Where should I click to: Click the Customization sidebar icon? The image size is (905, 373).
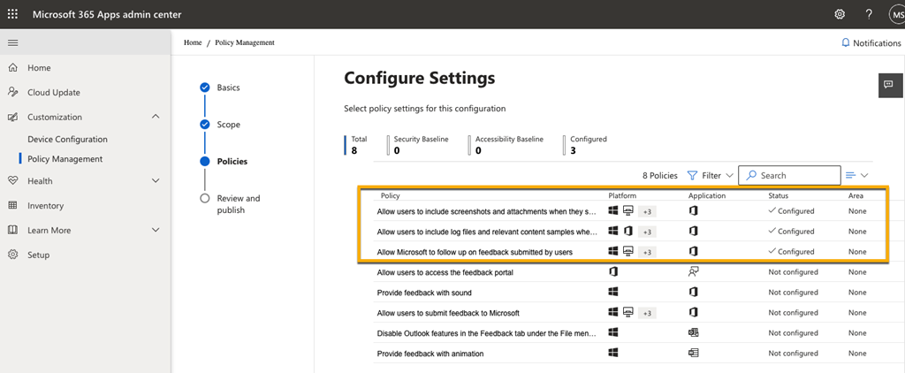[12, 117]
